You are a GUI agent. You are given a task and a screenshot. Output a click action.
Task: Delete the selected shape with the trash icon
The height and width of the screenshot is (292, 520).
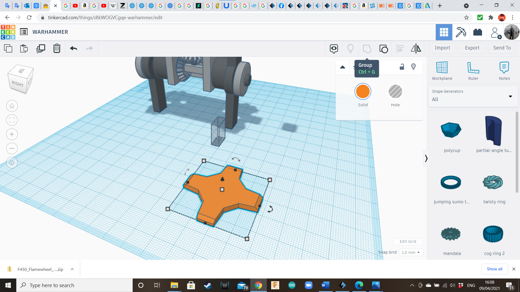[57, 48]
